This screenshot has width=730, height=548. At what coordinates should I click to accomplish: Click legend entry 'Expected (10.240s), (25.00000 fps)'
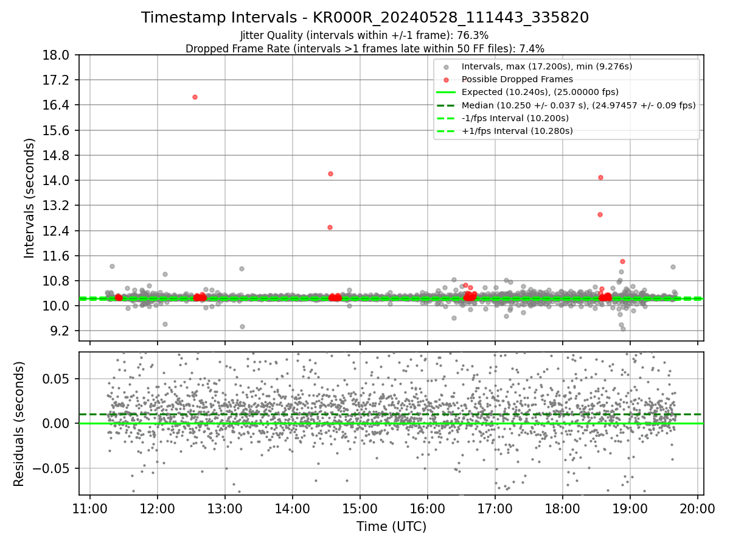pos(540,92)
